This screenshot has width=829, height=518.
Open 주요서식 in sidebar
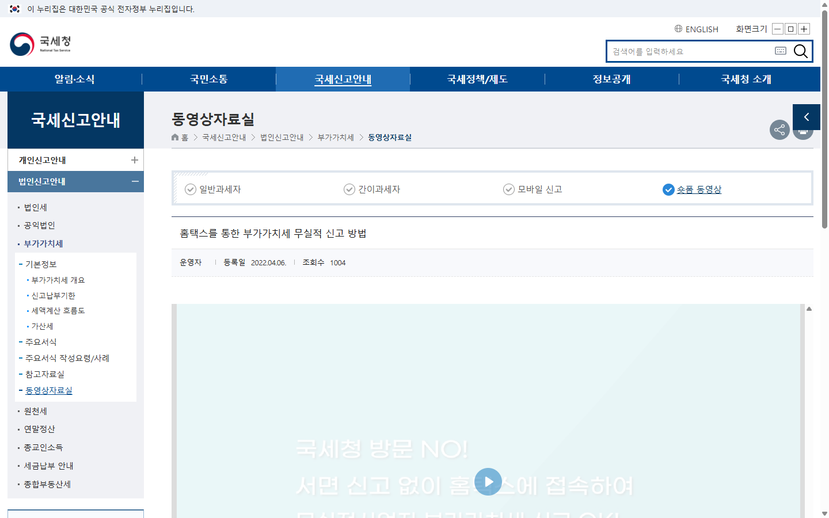[x=41, y=342]
